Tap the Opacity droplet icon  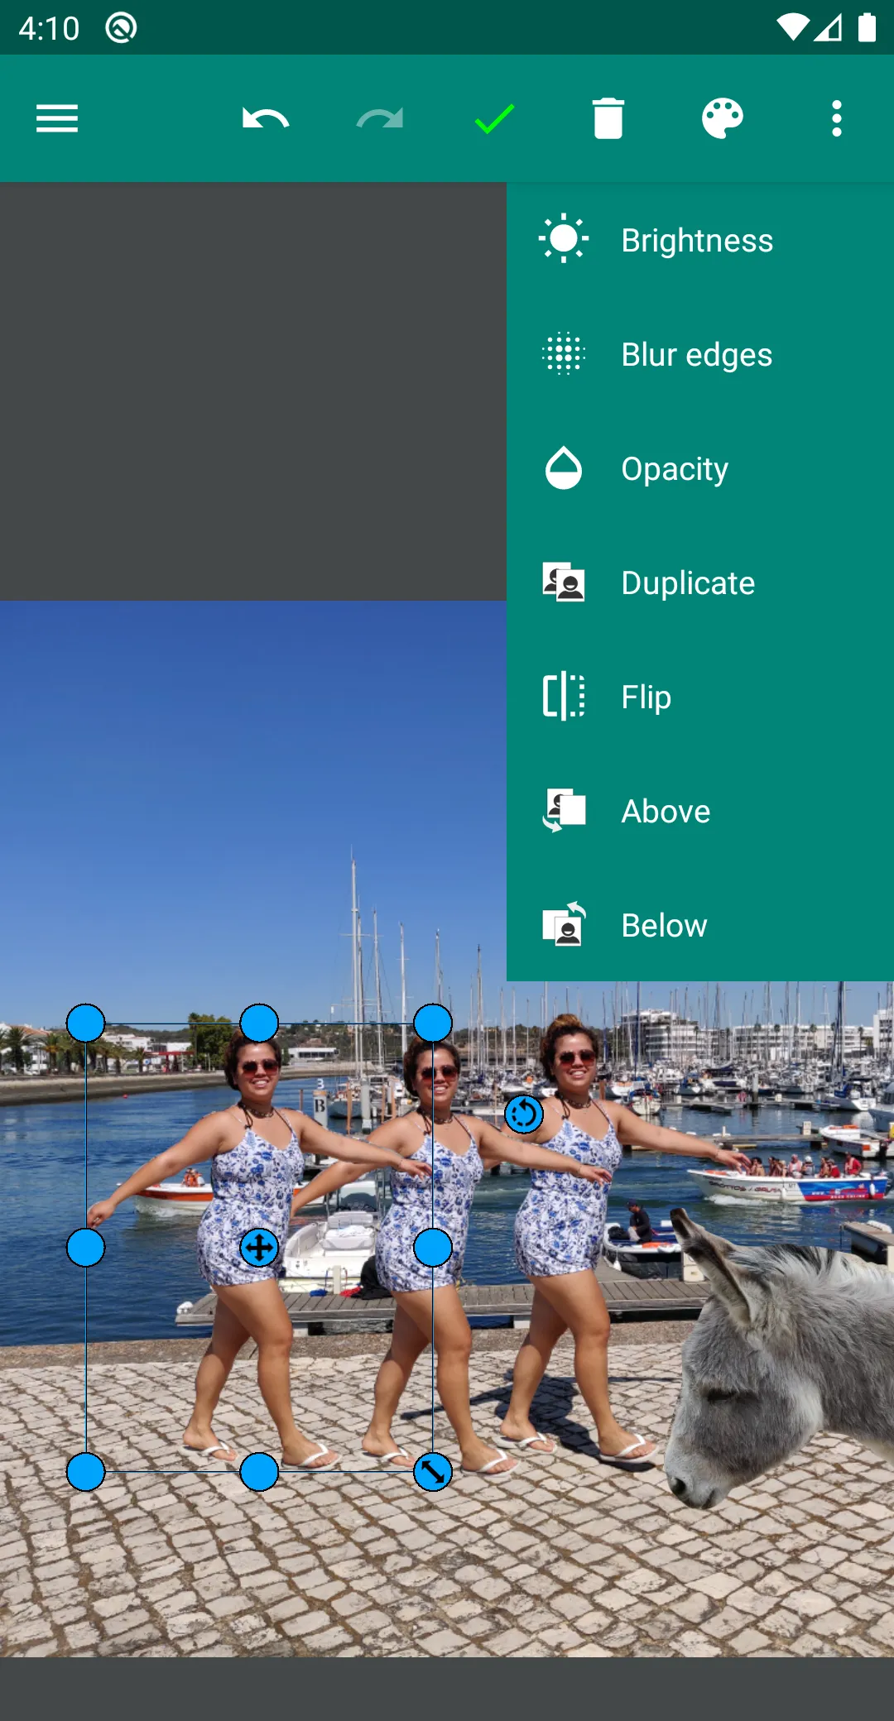(x=564, y=468)
